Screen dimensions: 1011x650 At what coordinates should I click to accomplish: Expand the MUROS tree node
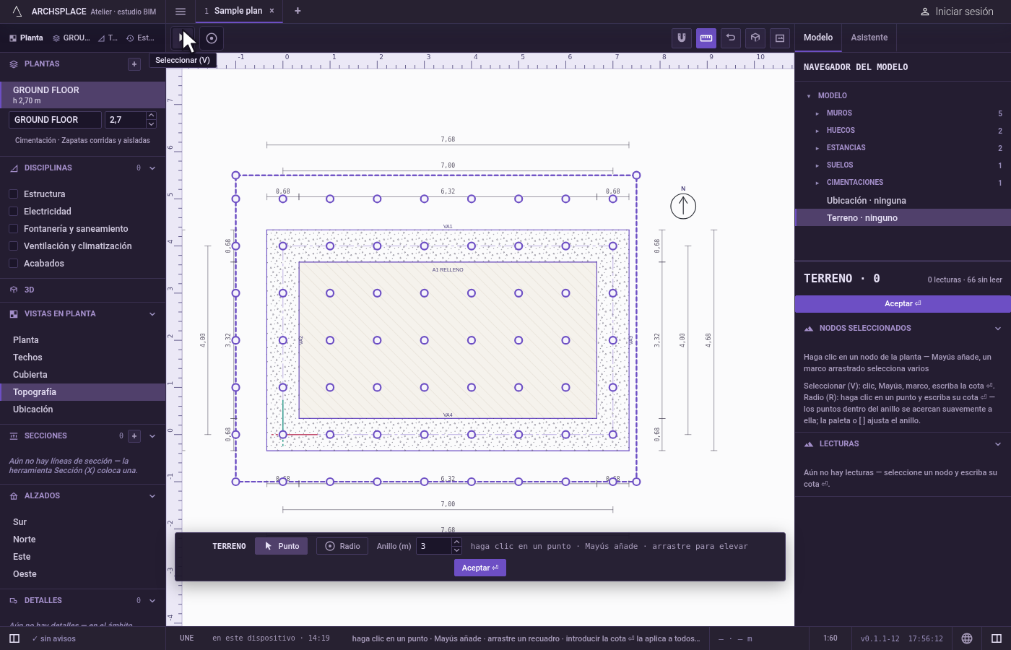pos(817,113)
